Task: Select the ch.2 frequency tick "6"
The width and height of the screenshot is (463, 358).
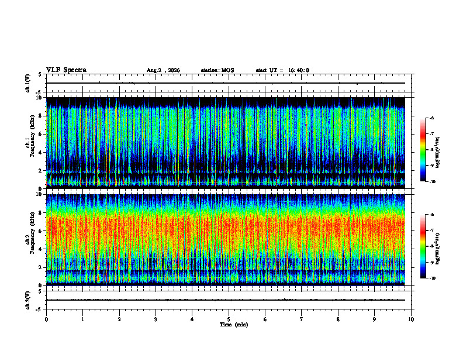Action: pyautogui.click(x=41, y=231)
